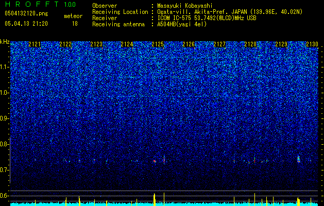Click the 2121 time marker
Viewport: 324px width, 206px height.
[x=35, y=44]
